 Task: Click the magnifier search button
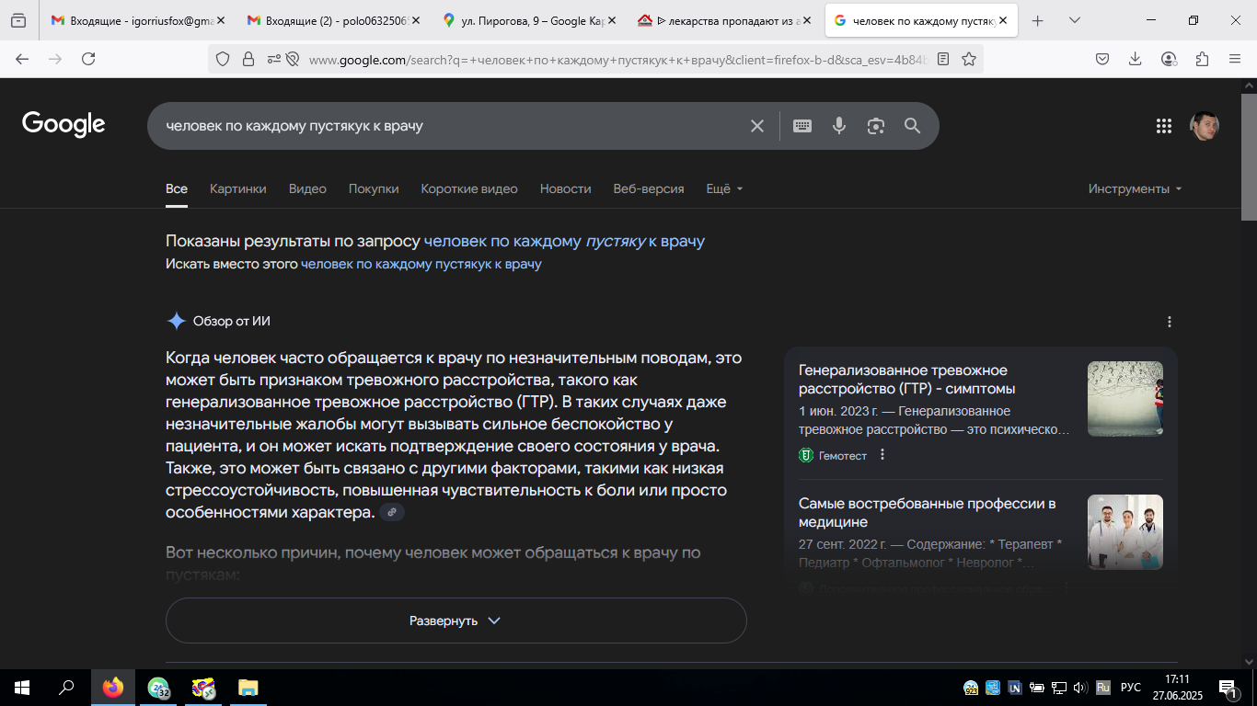[912, 126]
